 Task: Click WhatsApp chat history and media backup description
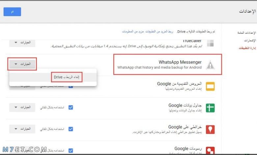tap(159, 67)
